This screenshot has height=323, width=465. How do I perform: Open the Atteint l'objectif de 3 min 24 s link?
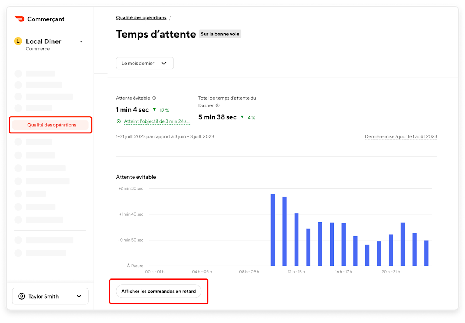click(157, 121)
